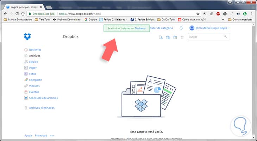This screenshot has width=257, height=141.
Task: Click the deleted files trash toolbar icon
Action: 182,38
